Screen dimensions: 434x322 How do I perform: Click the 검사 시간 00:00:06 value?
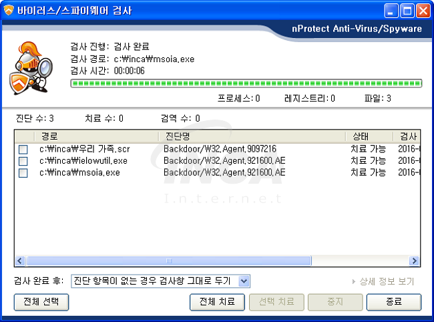pyautogui.click(x=130, y=71)
